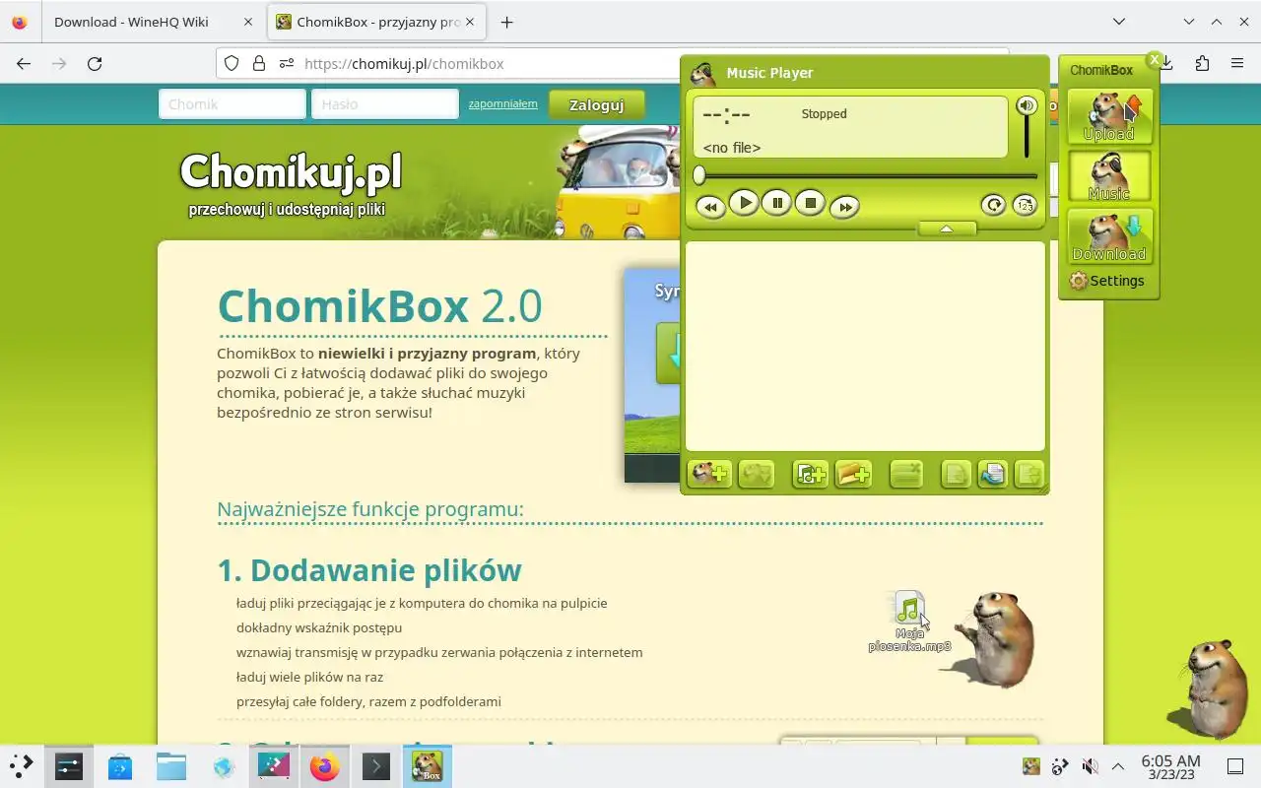Click the tracking protection shield icon
This screenshot has width=1261, height=788.
pyautogui.click(x=232, y=63)
